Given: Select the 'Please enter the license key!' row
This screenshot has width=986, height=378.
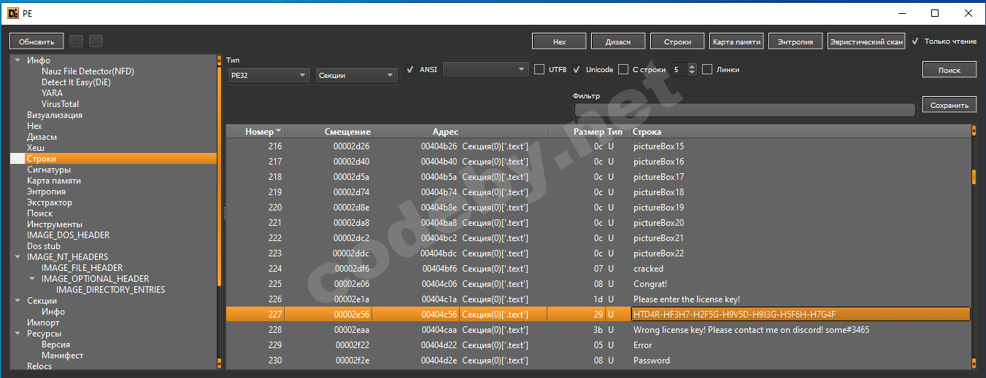Looking at the screenshot, I should click(x=598, y=299).
